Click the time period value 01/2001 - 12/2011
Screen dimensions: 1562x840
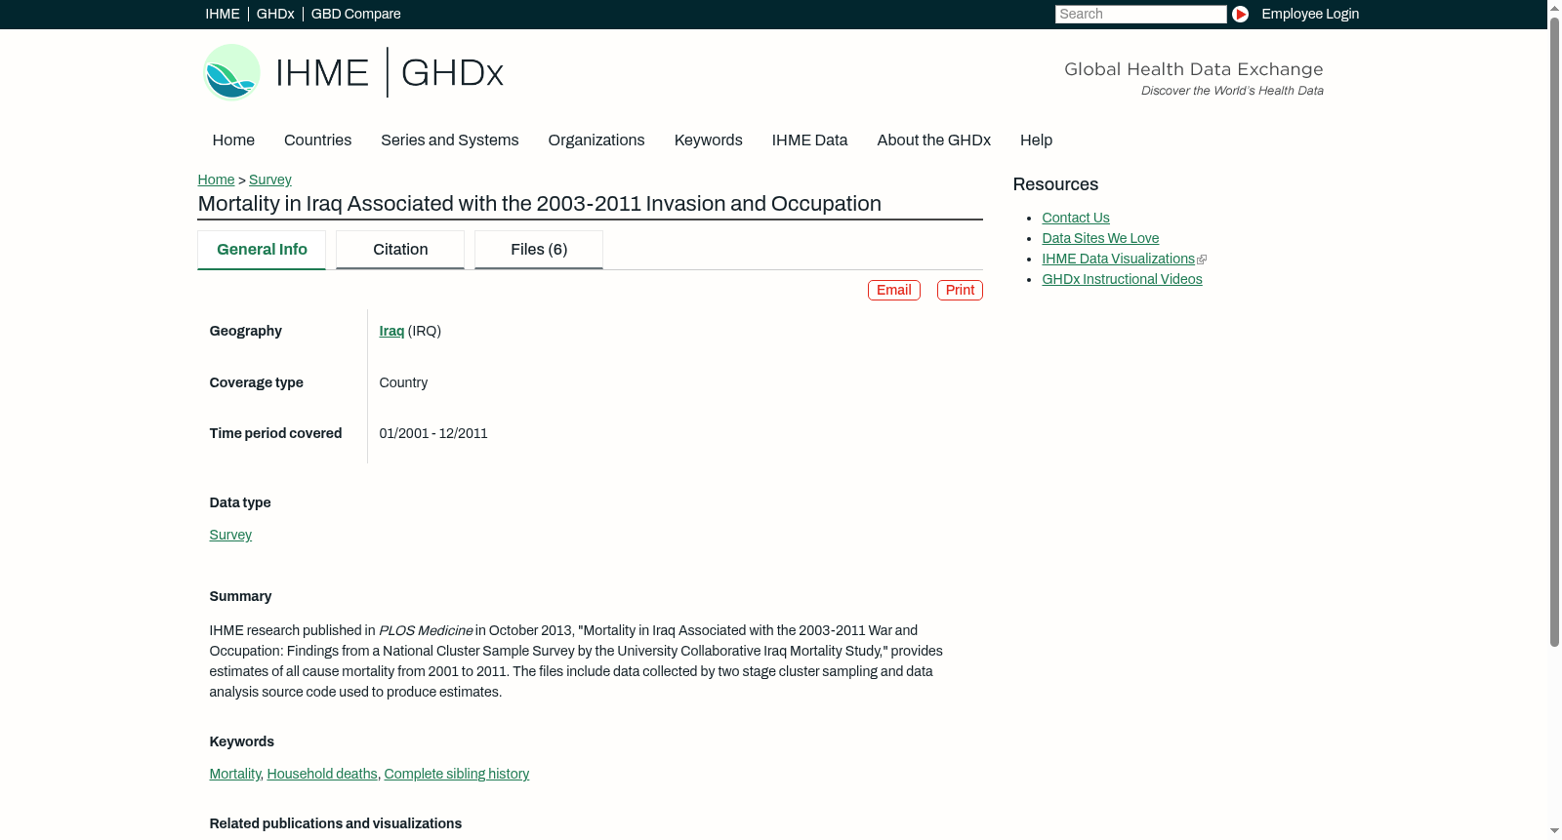point(433,434)
